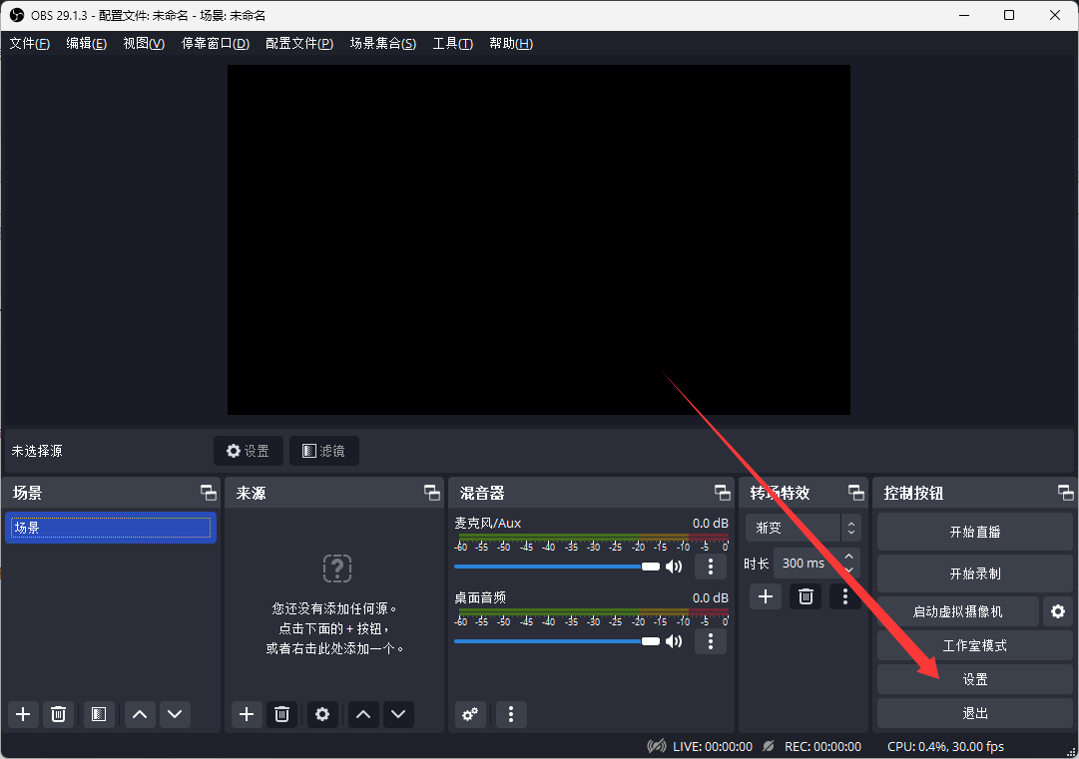Open the 文件(F) menu
The height and width of the screenshot is (759, 1079).
(x=29, y=44)
